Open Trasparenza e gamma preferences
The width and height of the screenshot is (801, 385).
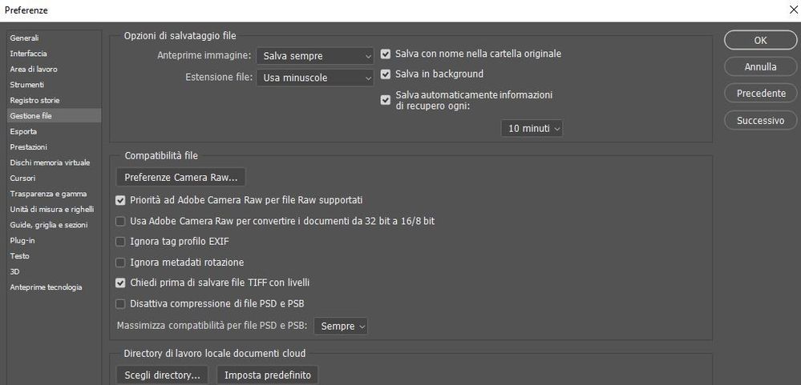pos(54,194)
